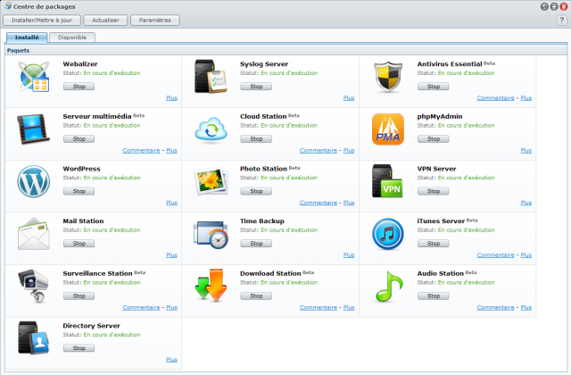Select the Download Station arrows icon
The height and width of the screenshot is (375, 571).
211,287
